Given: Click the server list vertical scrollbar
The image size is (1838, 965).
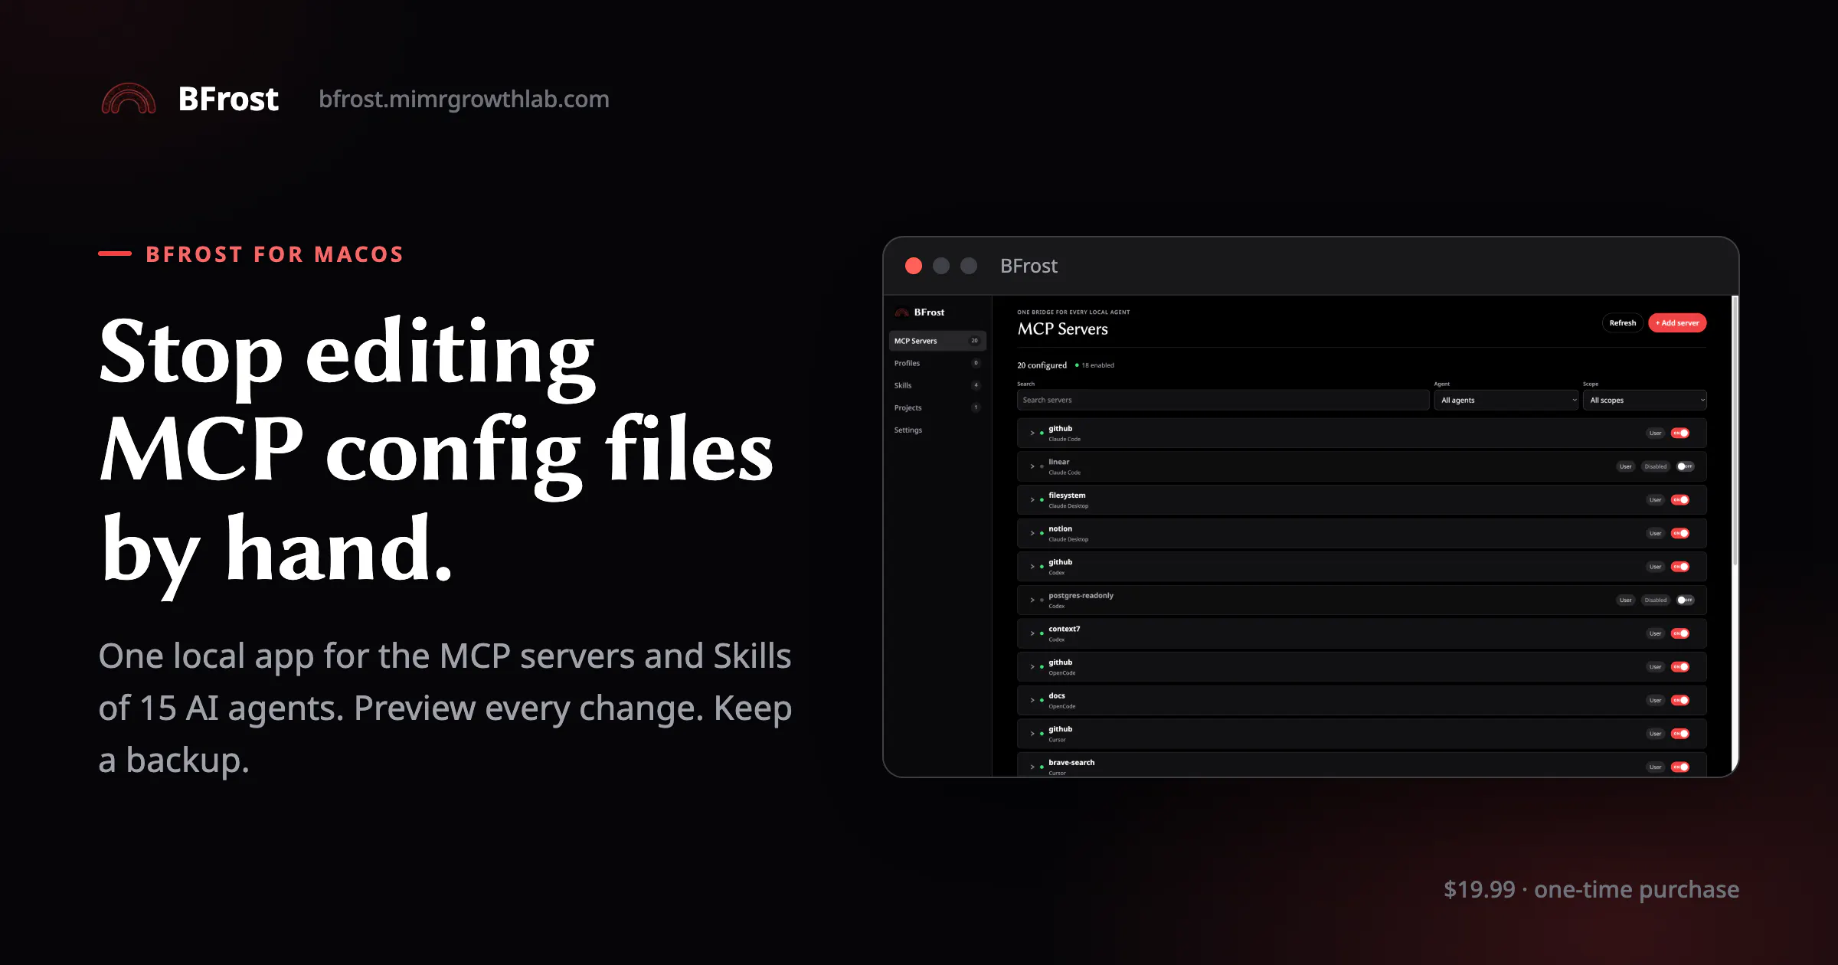Looking at the screenshot, I should point(1735,430).
